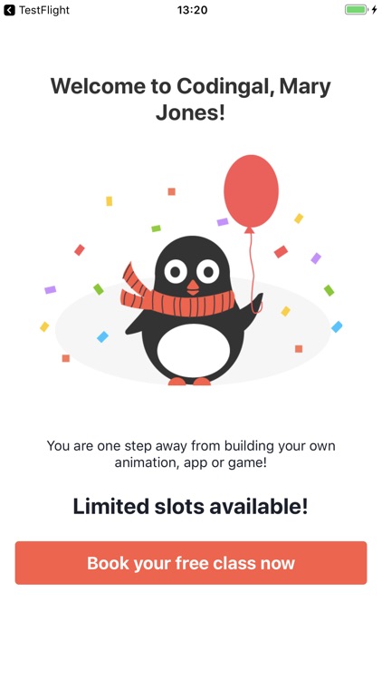The width and height of the screenshot is (382, 680).
Task: Tap the green confetti piece above penguin's head
Action: [x=156, y=228]
